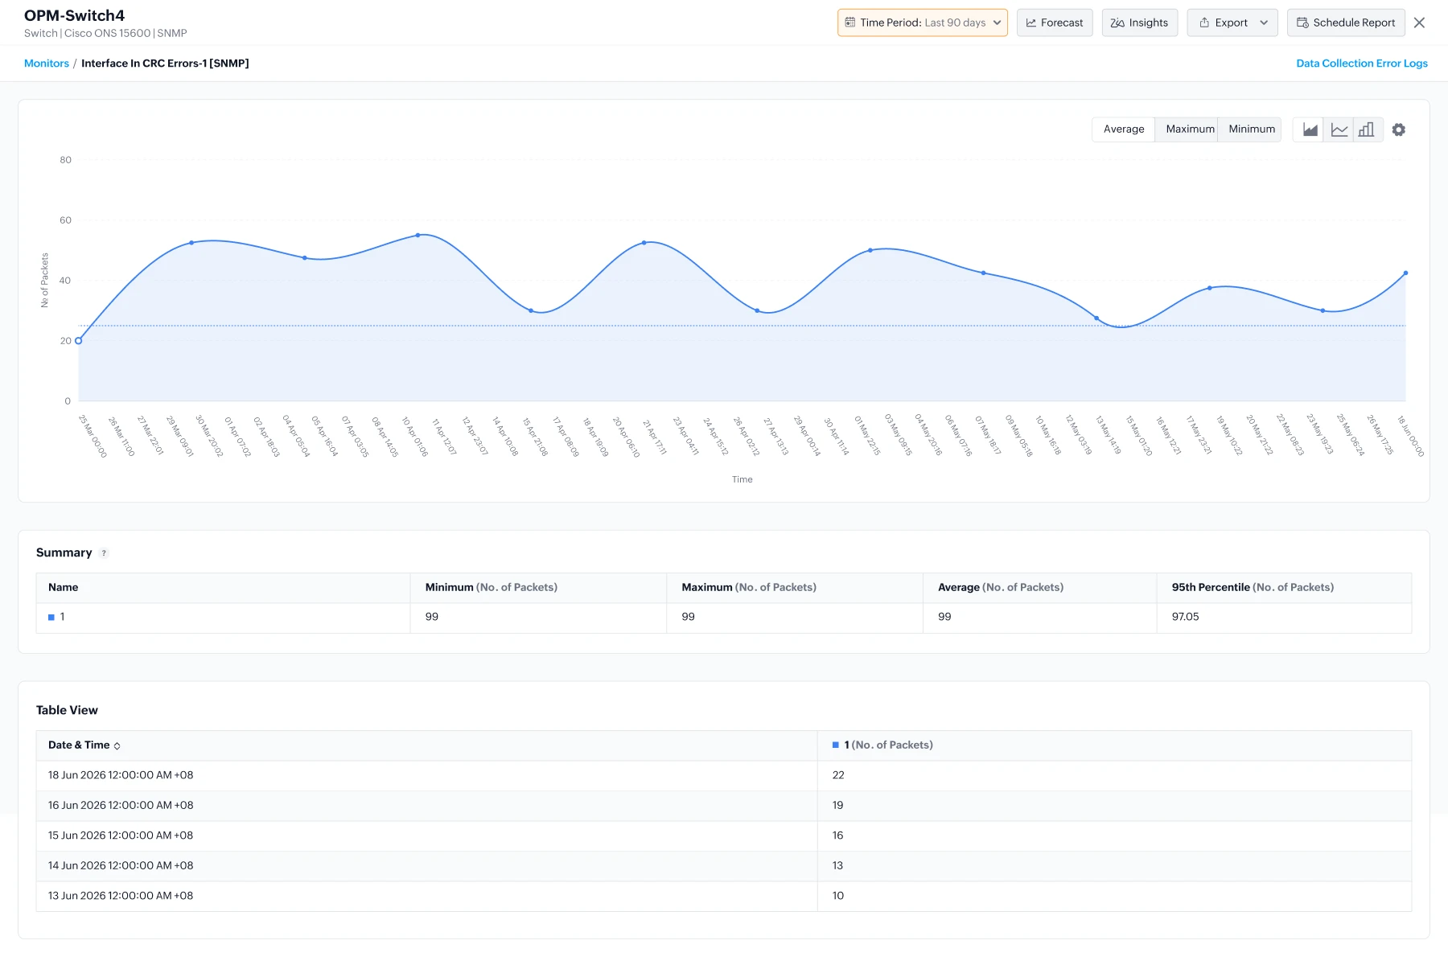Screen dimensions: 1448x965
Task: Click the OPM-Switch4 device title
Action: pos(74,15)
